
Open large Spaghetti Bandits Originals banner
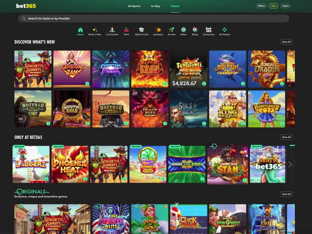tap(52, 219)
